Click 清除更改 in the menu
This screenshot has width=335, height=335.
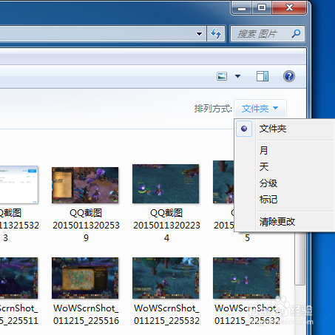coord(285,222)
